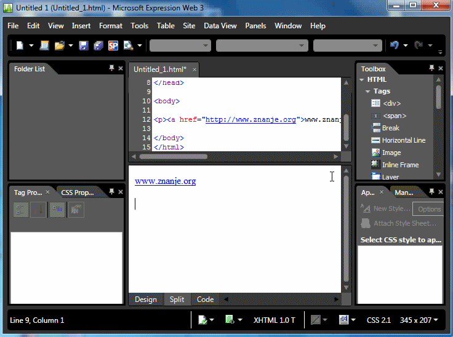Image resolution: width=453 pixels, height=337 pixels.
Task: Toggle categorized view in Tag Properties
Action: (20, 210)
